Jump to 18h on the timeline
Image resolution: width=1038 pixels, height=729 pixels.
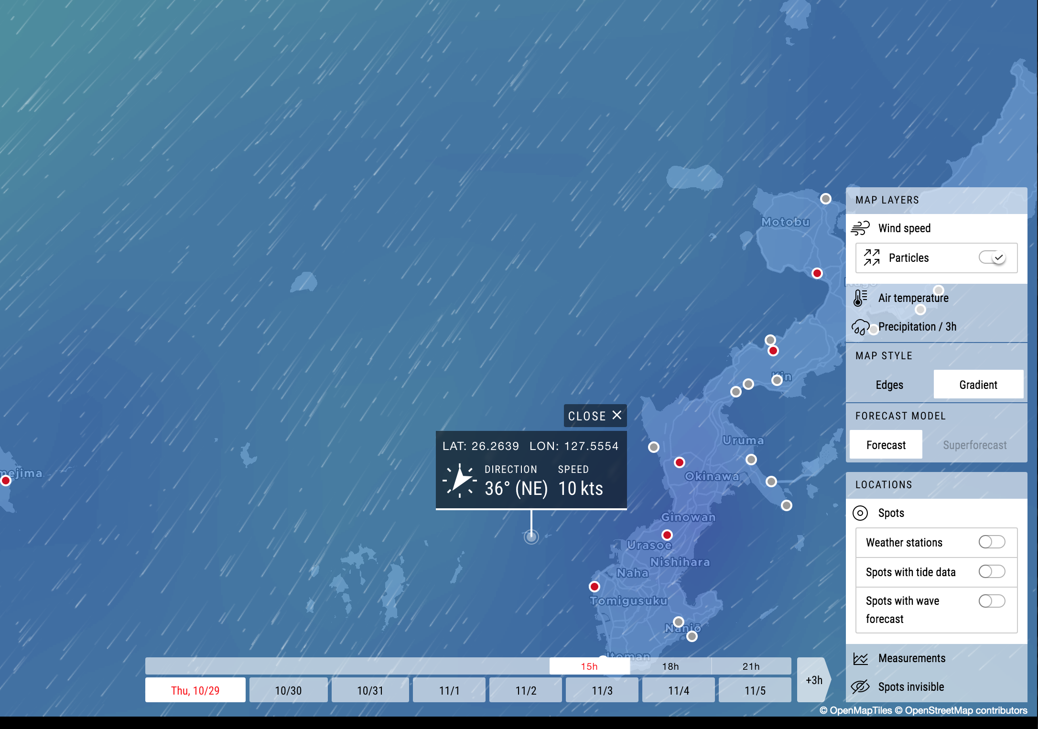click(670, 666)
